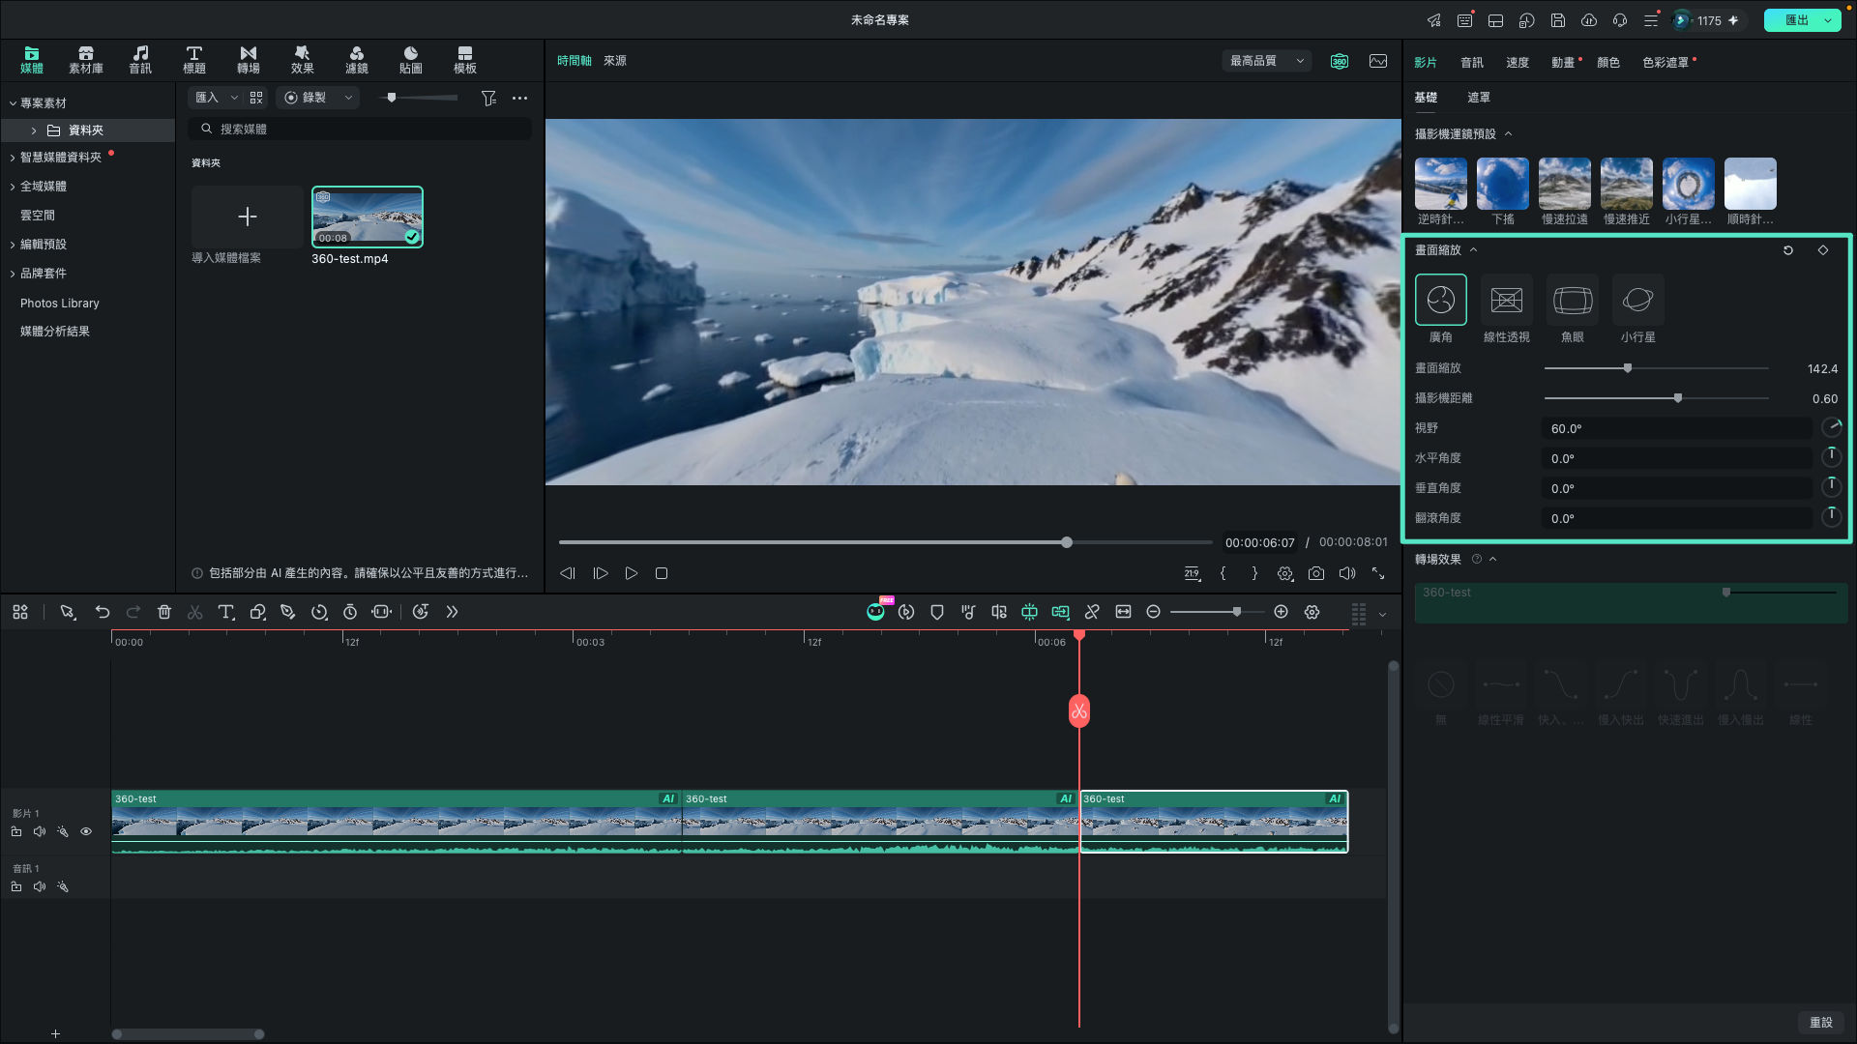1857x1044 pixels.
Task: Select the text tool in timeline toolbar
Action: [226, 612]
